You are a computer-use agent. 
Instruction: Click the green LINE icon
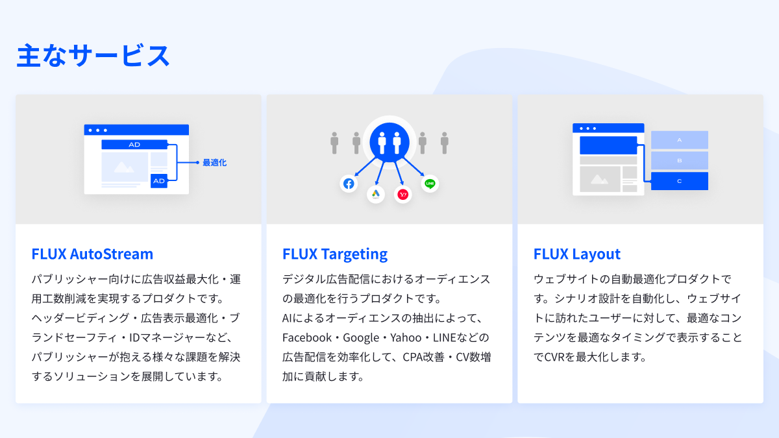pos(430,184)
